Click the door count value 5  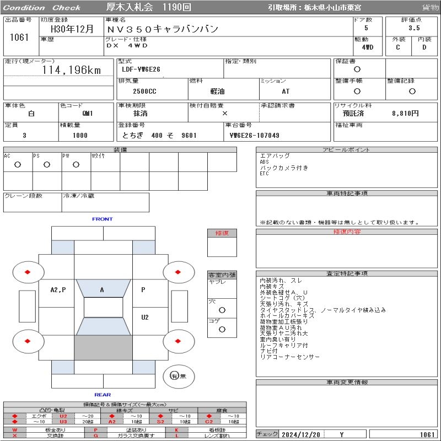(366, 28)
